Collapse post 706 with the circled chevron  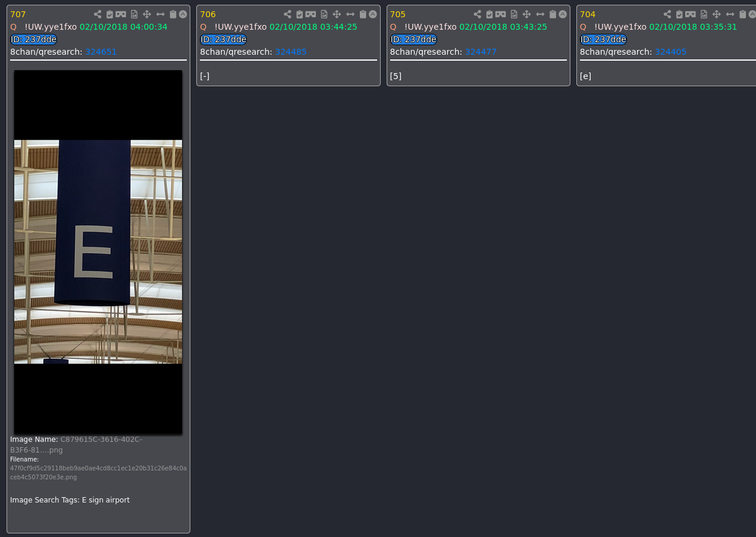(x=372, y=14)
